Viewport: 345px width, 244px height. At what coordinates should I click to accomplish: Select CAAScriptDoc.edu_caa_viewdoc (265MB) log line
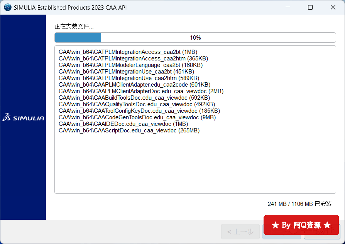point(129,130)
